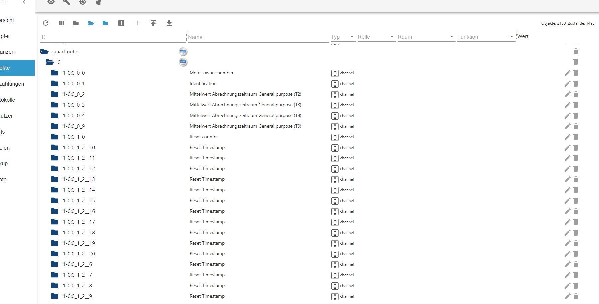Expand the 1-0:0_1_2__11 channel folder
This screenshot has height=304, width=599.
point(55,158)
